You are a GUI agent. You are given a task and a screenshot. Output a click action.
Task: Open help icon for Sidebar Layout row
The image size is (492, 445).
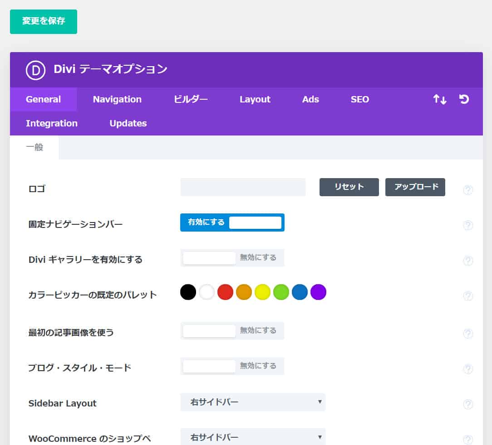(x=468, y=404)
